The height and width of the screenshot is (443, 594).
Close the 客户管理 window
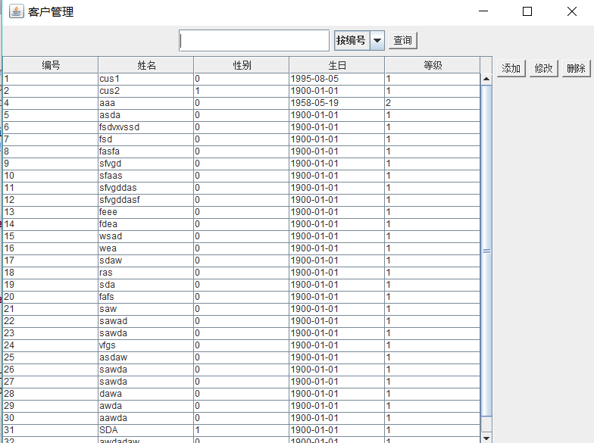click(571, 11)
